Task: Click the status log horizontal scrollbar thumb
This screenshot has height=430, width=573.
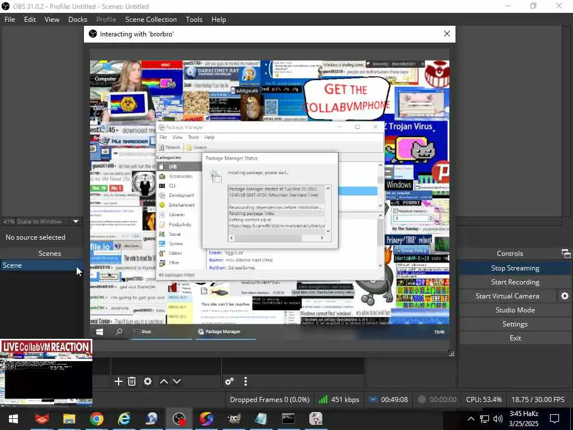Action: point(268,238)
